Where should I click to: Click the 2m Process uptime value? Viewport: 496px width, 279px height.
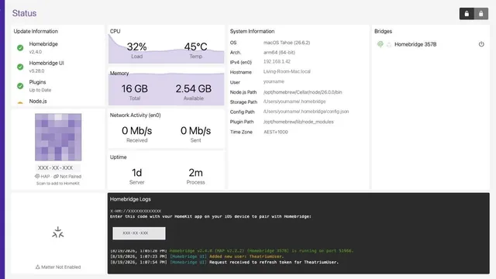point(195,173)
